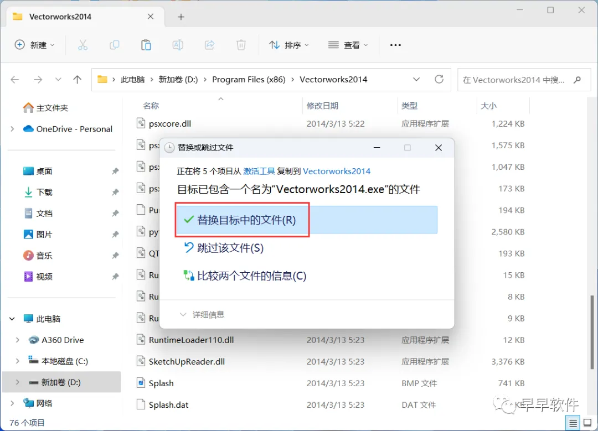Click 新加卷 (D:) breadcrumb segment
This screenshot has height=431, width=598.
tap(178, 79)
